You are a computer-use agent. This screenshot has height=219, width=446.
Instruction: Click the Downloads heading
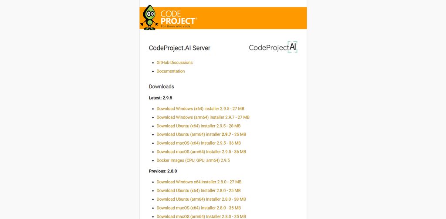161,86
